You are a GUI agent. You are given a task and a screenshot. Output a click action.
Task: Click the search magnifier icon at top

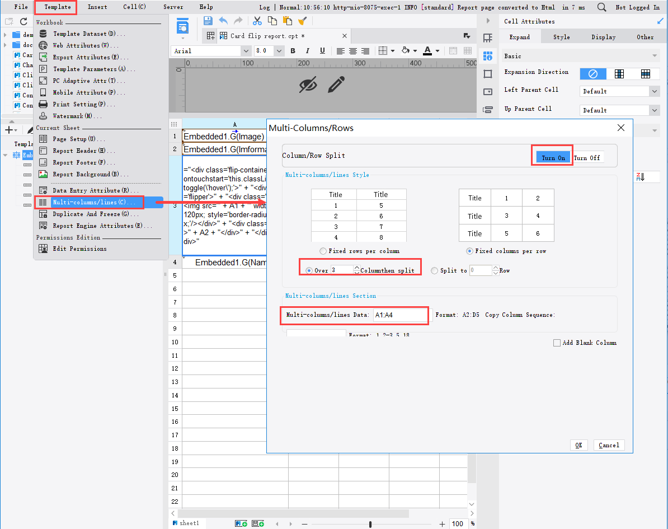point(601,7)
